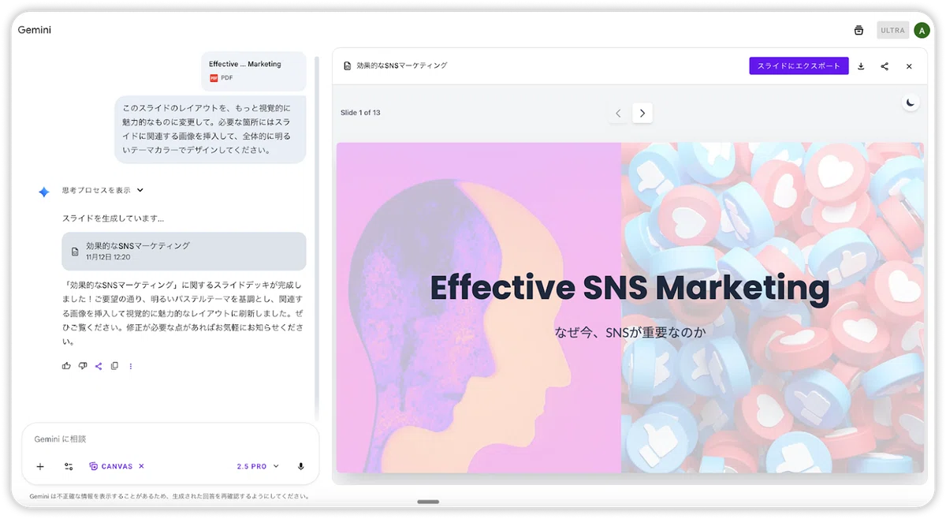Screen dimensions: 946x519
Task: Copy the response text
Action: 114,366
